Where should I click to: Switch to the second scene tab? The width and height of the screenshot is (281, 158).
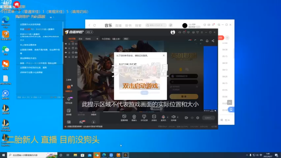coord(80,39)
